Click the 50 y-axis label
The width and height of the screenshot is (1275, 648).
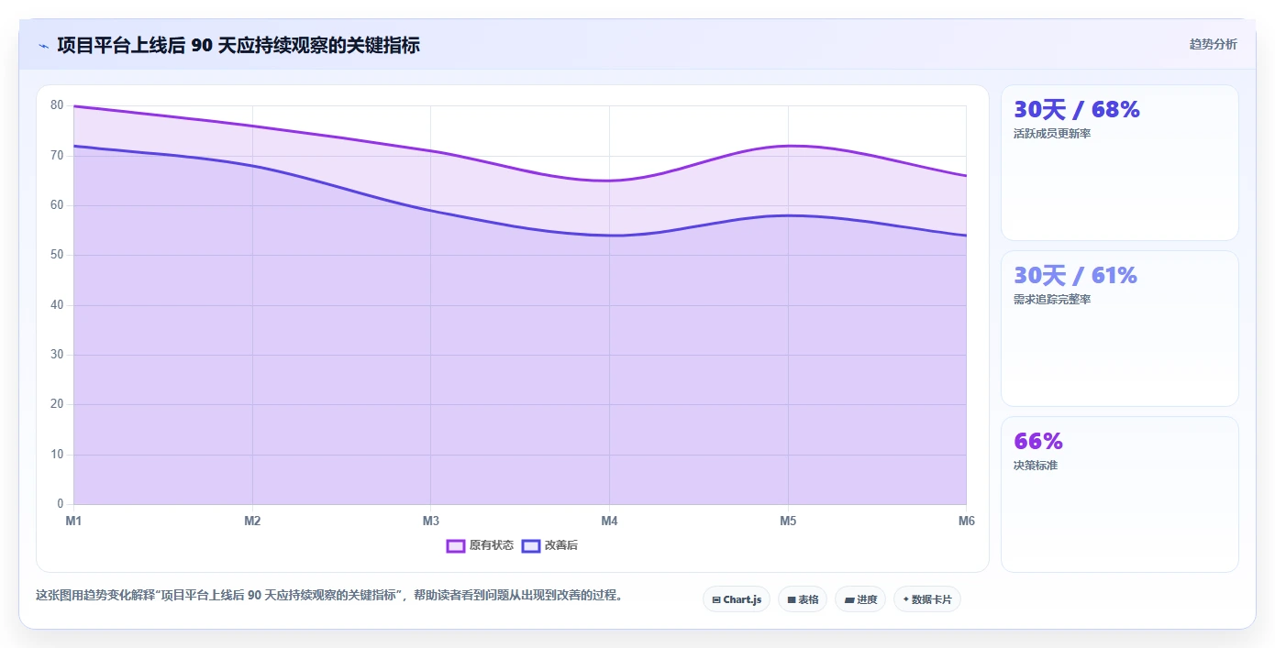point(57,255)
